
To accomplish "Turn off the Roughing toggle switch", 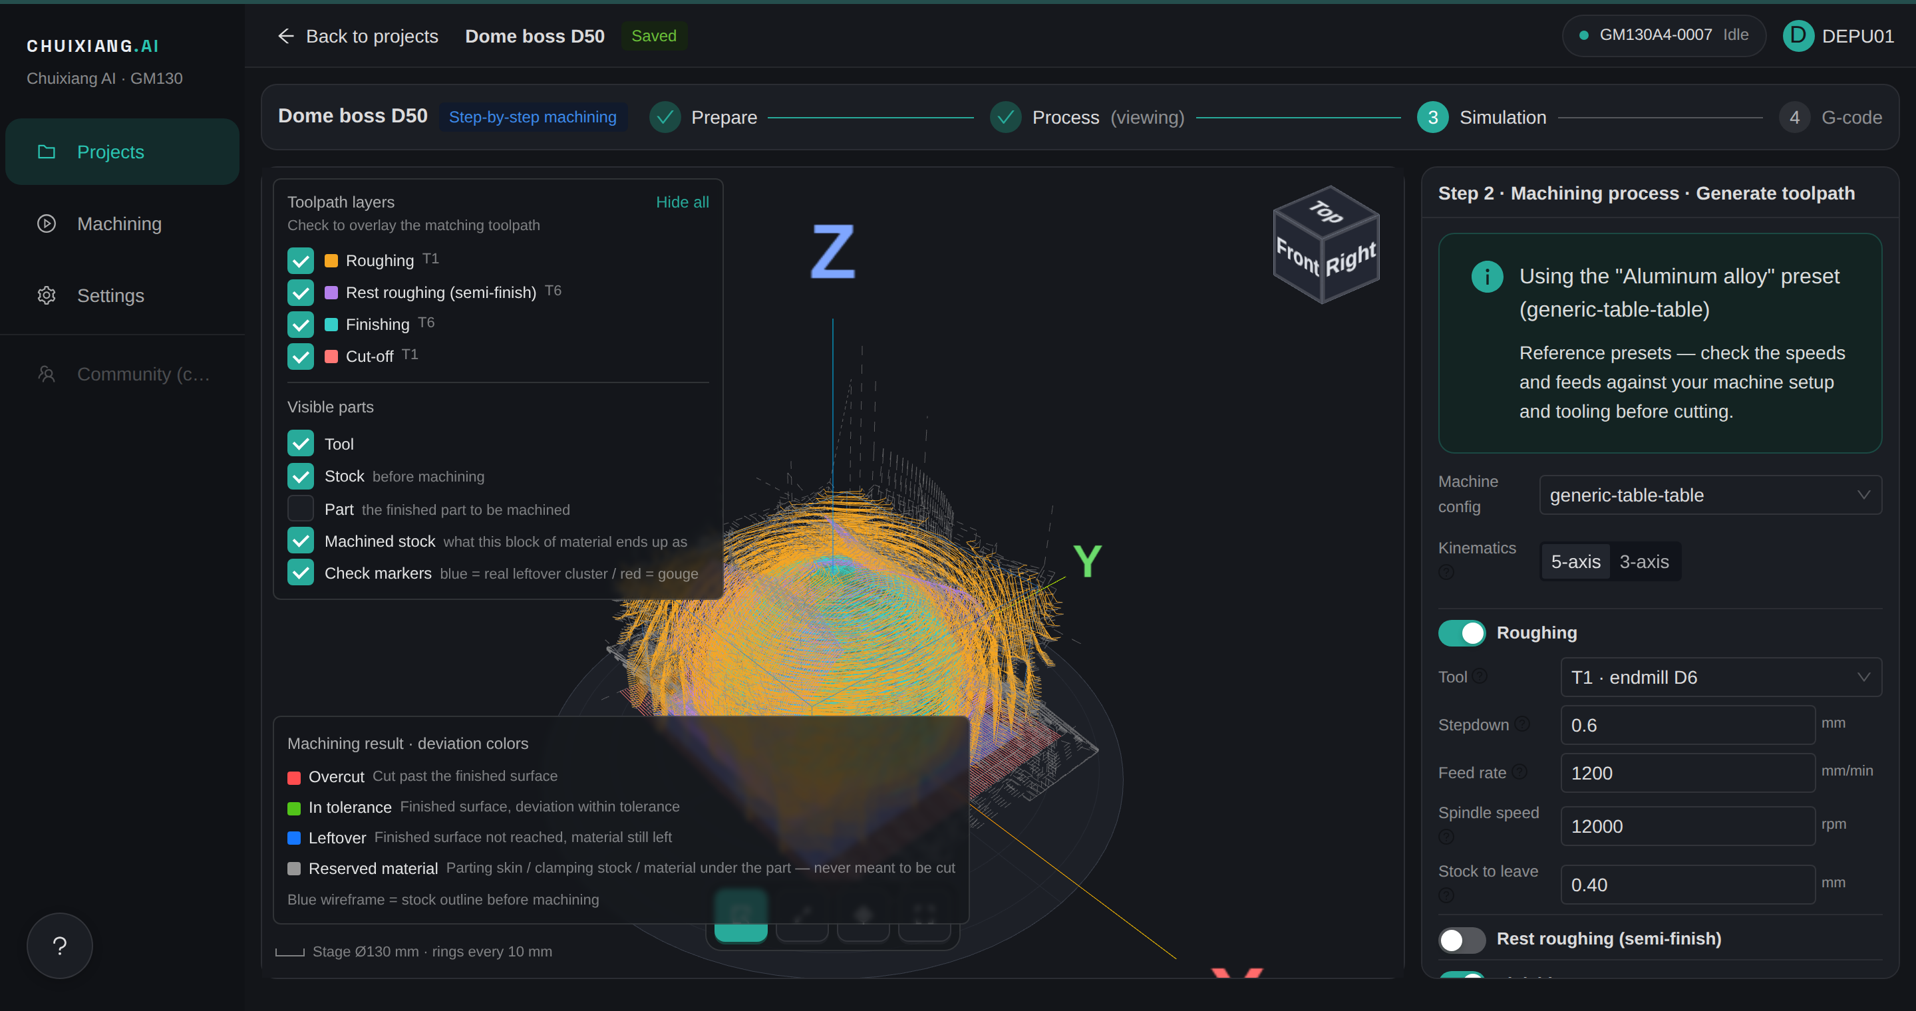I will pyautogui.click(x=1462, y=633).
